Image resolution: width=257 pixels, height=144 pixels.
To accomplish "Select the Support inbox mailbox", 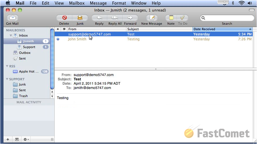I will [x=26, y=47].
